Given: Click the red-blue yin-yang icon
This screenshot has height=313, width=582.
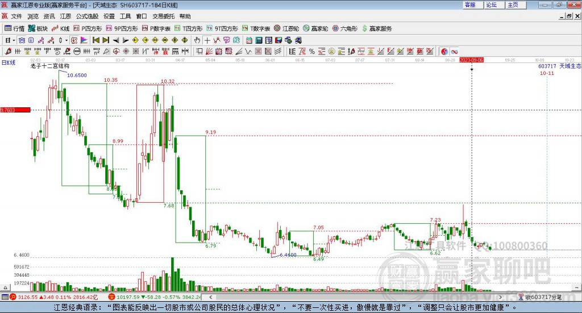Looking at the screenshot, I should click(x=444, y=52).
